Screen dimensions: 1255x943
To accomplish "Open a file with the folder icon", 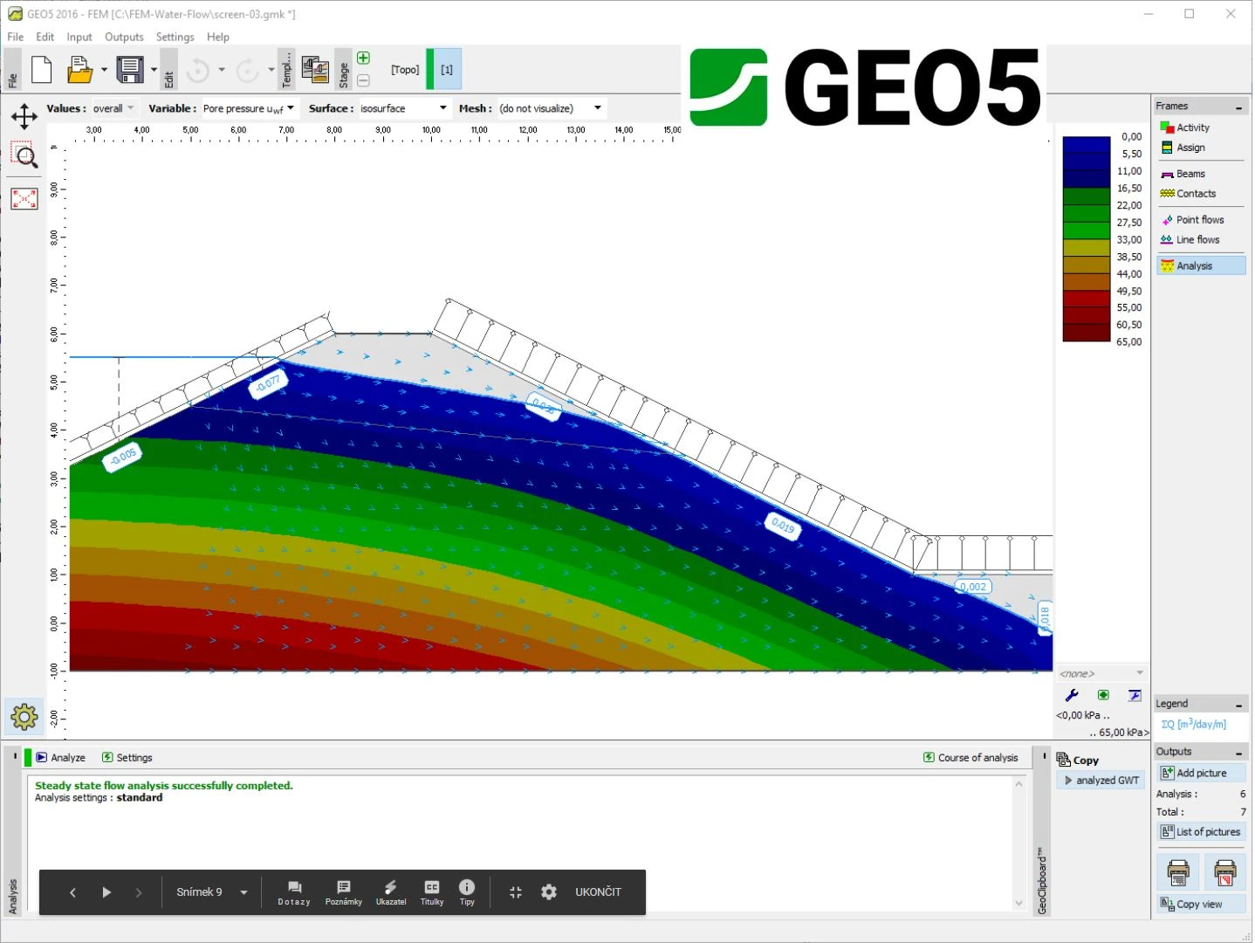I will pyautogui.click(x=79, y=70).
